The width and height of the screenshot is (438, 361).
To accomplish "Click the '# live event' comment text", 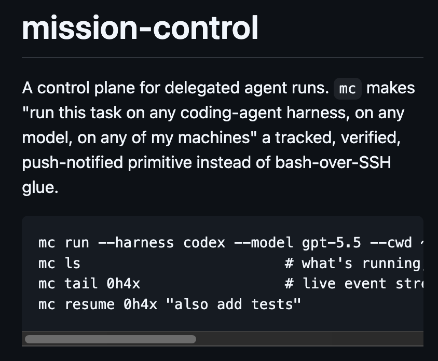I will pos(335,284).
